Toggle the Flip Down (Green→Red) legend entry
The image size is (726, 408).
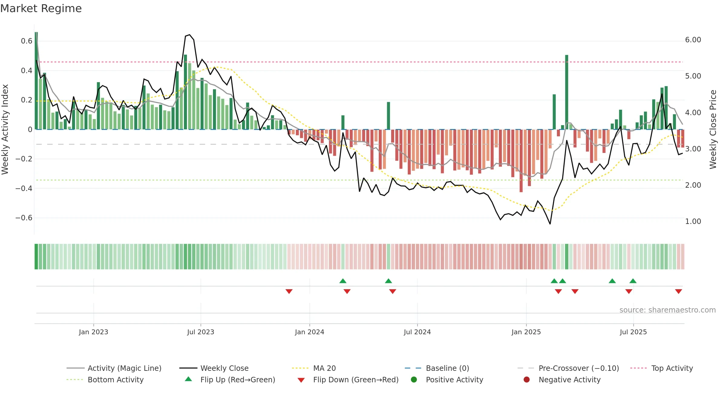click(348, 380)
